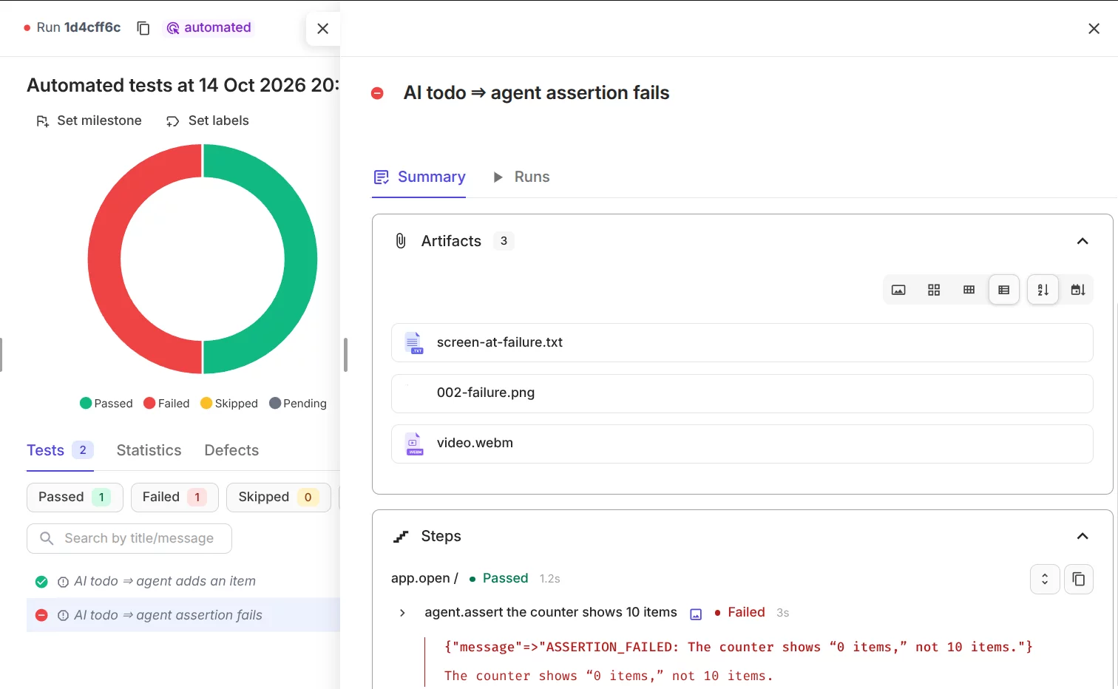Expand or collapse all steps

click(x=1045, y=579)
